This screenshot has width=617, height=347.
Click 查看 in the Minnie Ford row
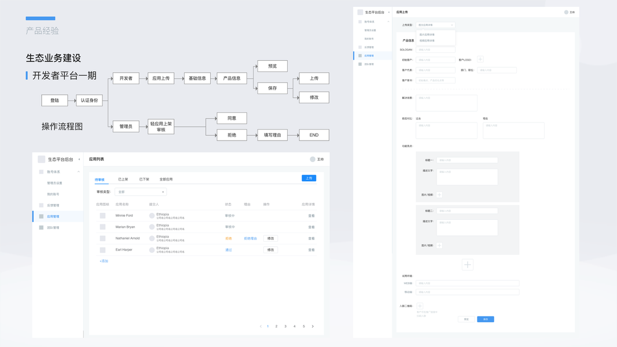[x=311, y=216]
